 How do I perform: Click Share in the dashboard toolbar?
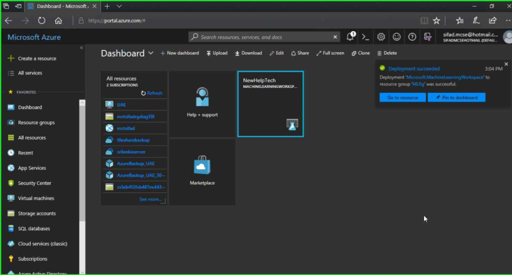[x=300, y=53]
